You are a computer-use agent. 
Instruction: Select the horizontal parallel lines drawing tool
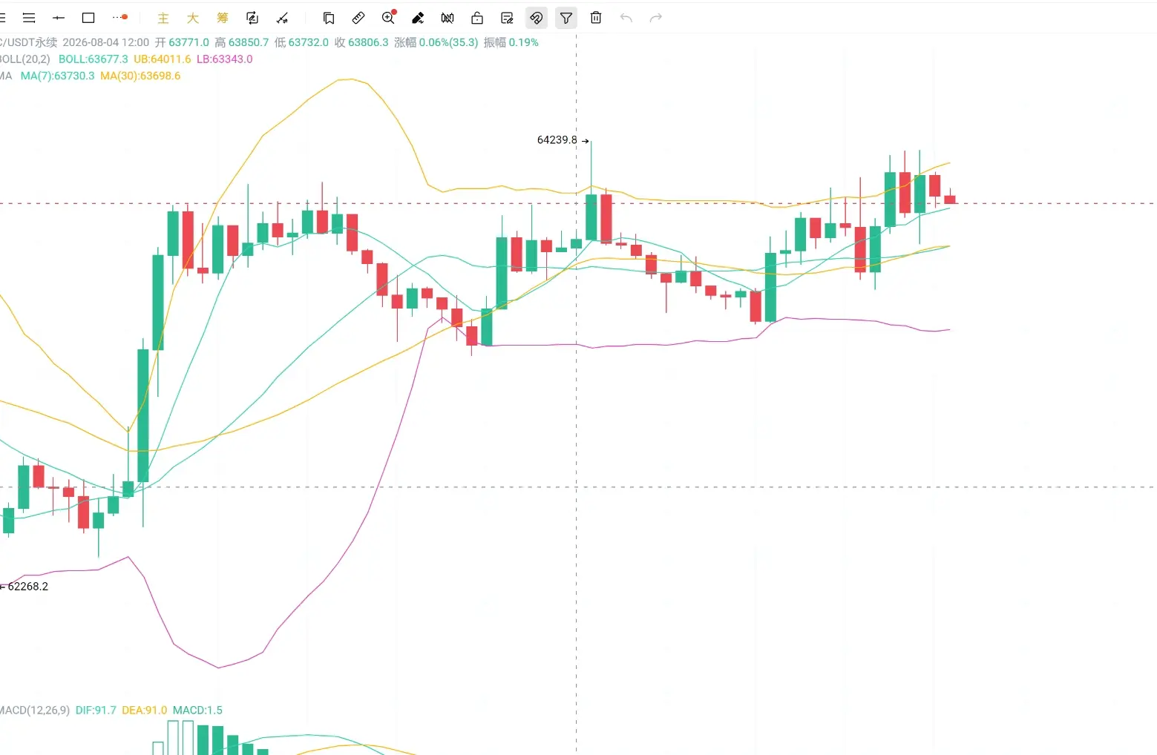[x=29, y=18]
